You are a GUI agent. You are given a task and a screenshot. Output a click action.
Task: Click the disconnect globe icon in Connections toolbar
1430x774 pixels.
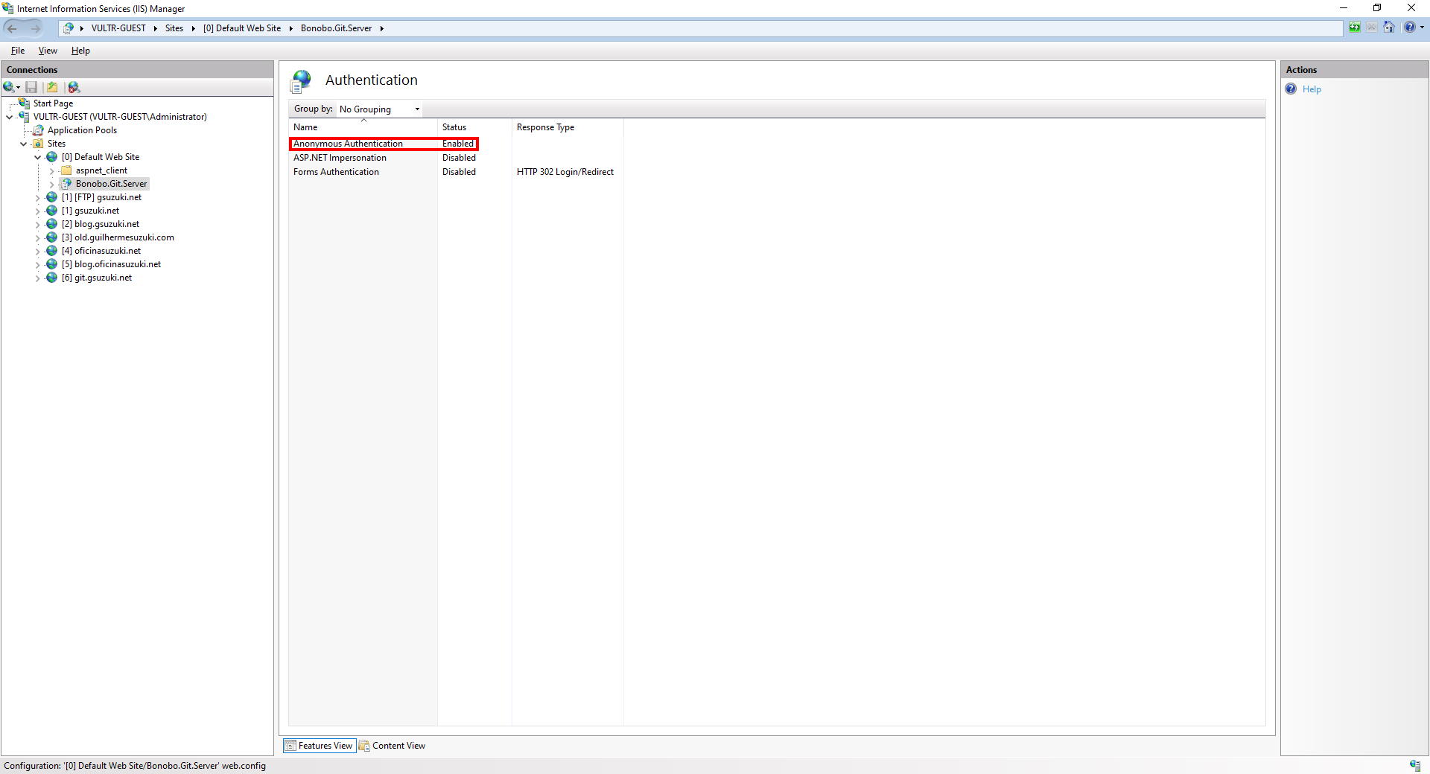(x=73, y=87)
